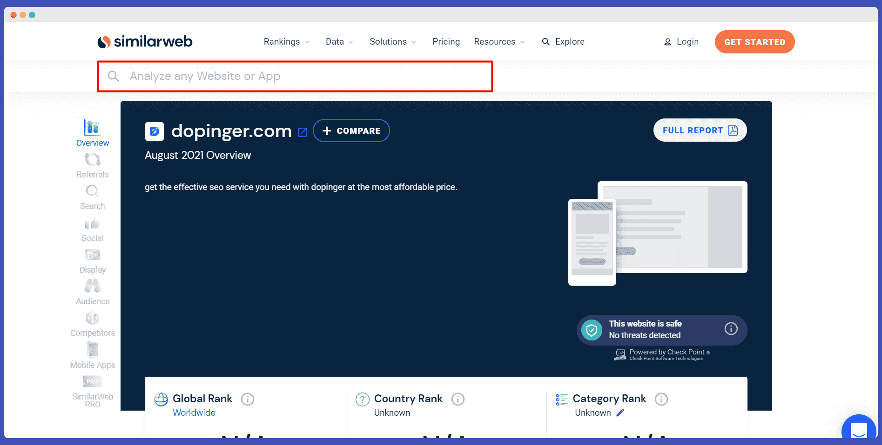Expand the Data dropdown menu
This screenshot has width=882, height=445.
click(x=340, y=42)
